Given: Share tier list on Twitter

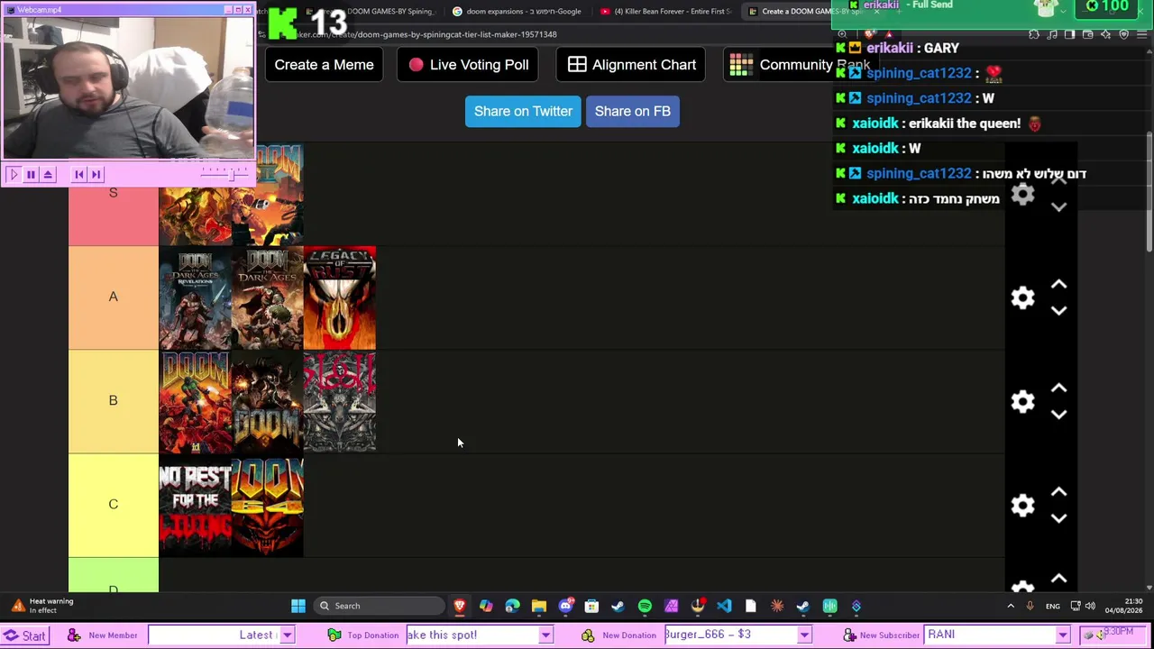Looking at the screenshot, I should point(523,111).
